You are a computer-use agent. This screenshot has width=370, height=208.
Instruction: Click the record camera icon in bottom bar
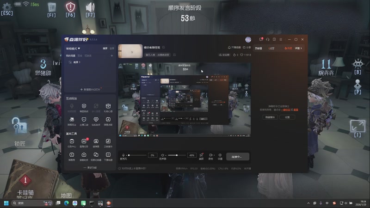[x=210, y=155]
